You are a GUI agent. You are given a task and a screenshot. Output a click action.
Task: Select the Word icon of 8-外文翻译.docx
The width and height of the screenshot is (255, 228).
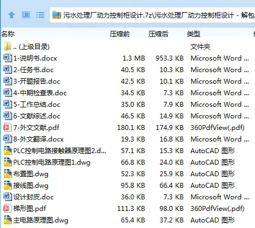coord(7,139)
